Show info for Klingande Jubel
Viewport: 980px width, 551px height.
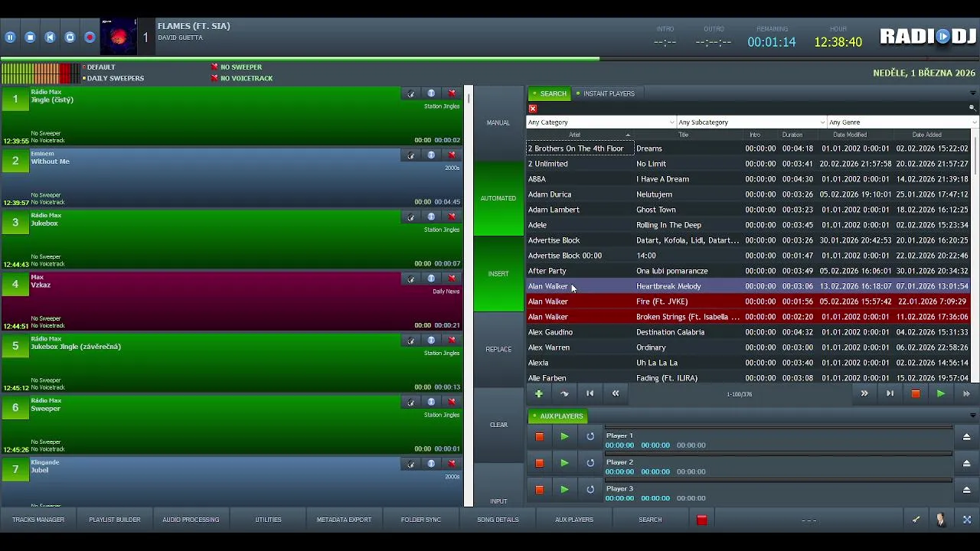pyautogui.click(x=431, y=464)
